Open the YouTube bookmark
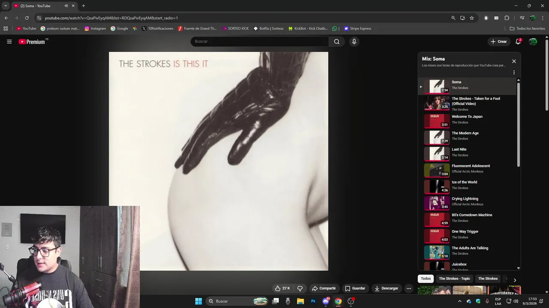The height and width of the screenshot is (308, 549). coord(26,29)
